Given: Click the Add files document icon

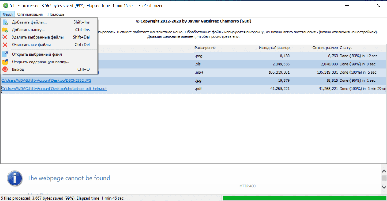Looking at the screenshot, I should tap(5, 22).
